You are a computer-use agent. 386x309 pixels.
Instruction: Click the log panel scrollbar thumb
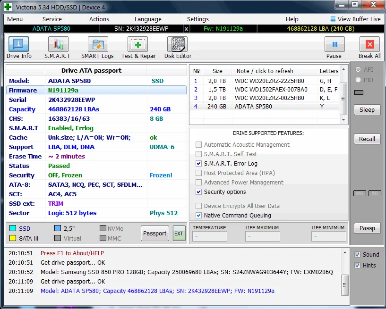345,285
